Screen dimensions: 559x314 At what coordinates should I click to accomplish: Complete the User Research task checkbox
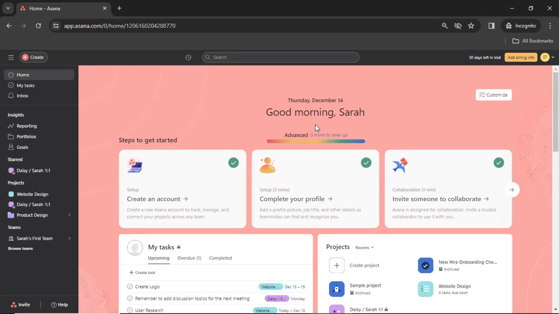point(130,310)
